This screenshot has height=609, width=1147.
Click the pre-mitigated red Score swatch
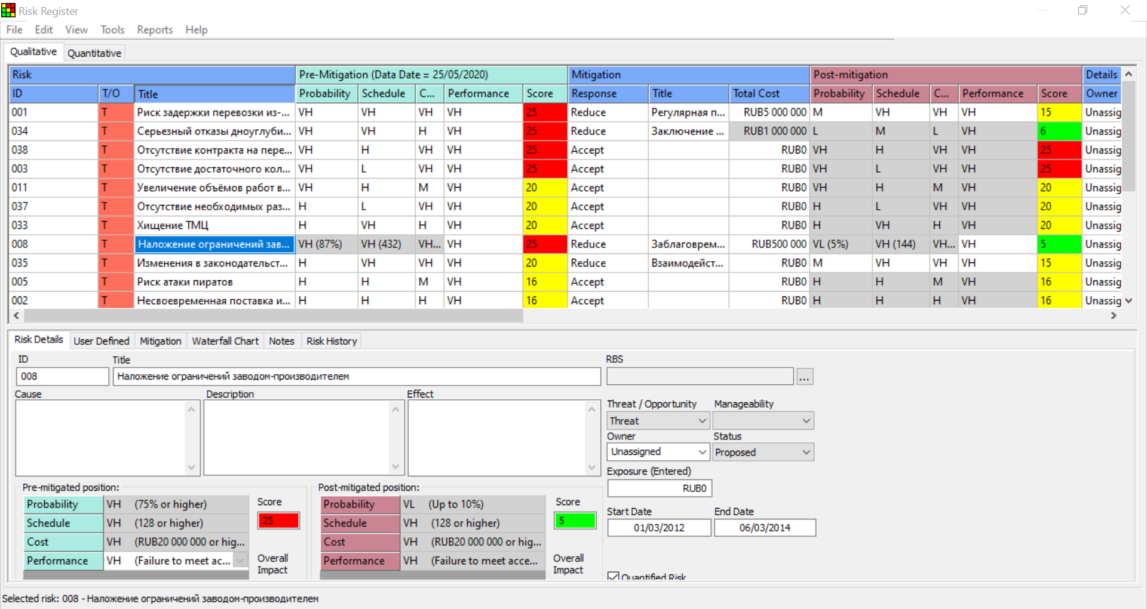point(278,521)
